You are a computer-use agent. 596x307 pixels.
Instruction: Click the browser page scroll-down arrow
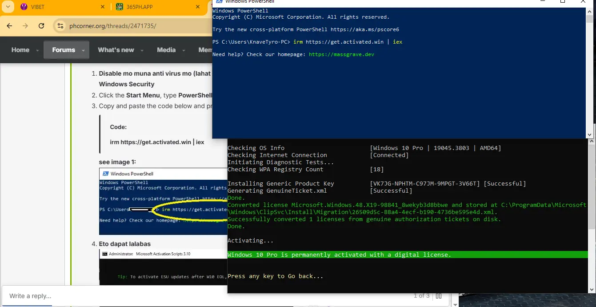[455, 304]
